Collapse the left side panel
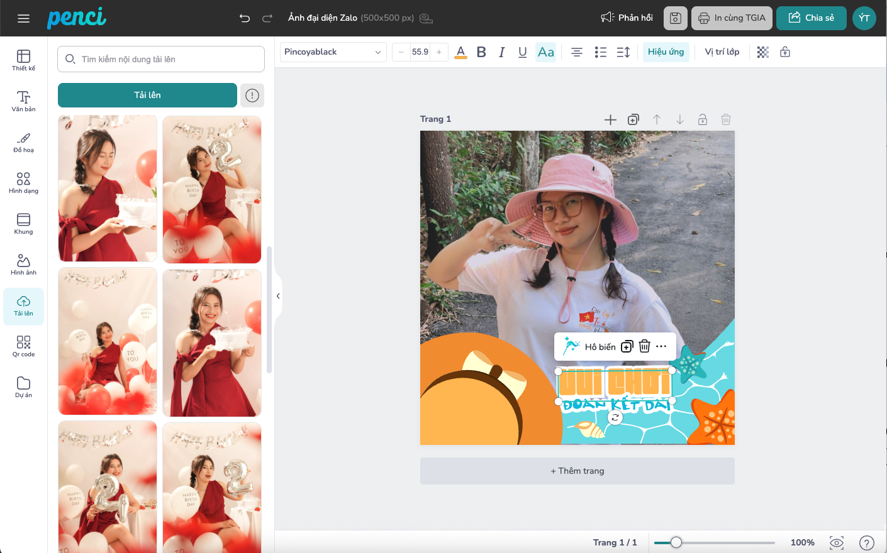Viewport: 887px width, 553px height. click(x=278, y=296)
